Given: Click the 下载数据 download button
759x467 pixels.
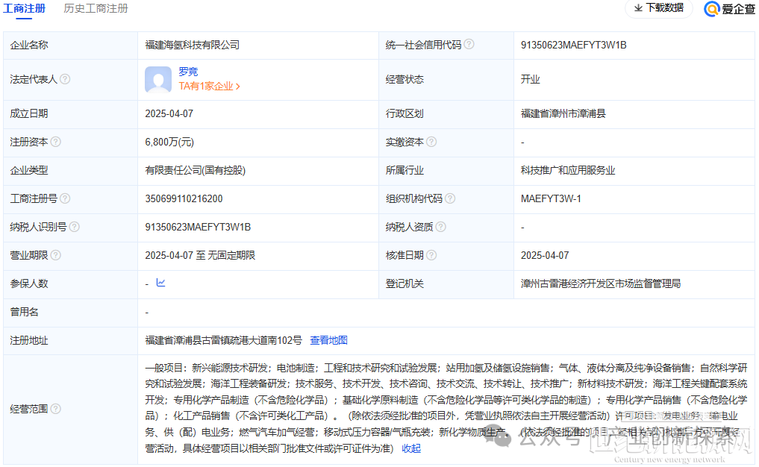Looking at the screenshot, I should 659,8.
